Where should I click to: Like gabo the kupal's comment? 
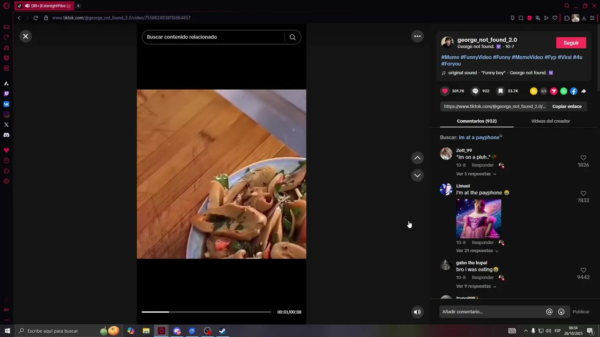[x=583, y=270]
